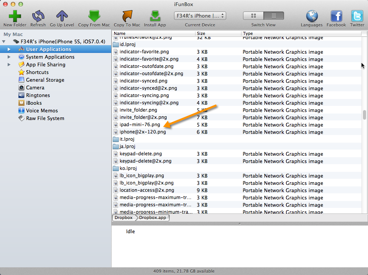Click the Copy From Mac icon
The width and height of the screenshot is (368, 275).
click(x=94, y=16)
